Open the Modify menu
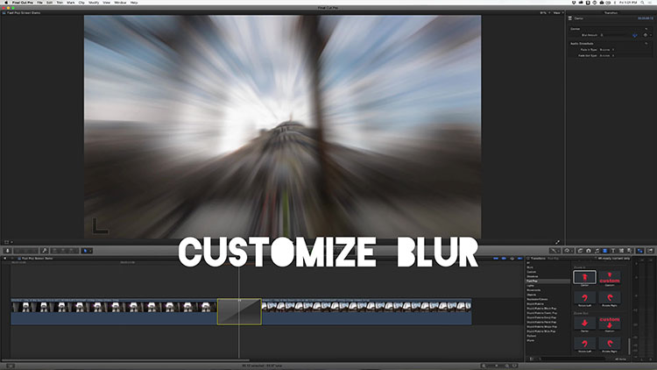Screen dimensions: 657x370 [x=94, y=3]
